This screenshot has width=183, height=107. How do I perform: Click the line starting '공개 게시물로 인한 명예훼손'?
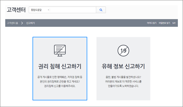[60, 77]
